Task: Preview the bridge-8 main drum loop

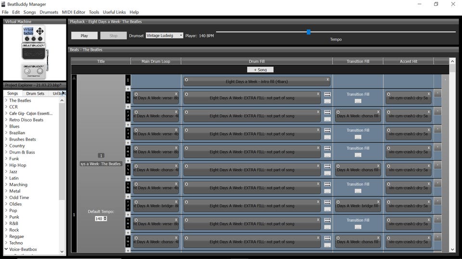Action: coord(136,202)
